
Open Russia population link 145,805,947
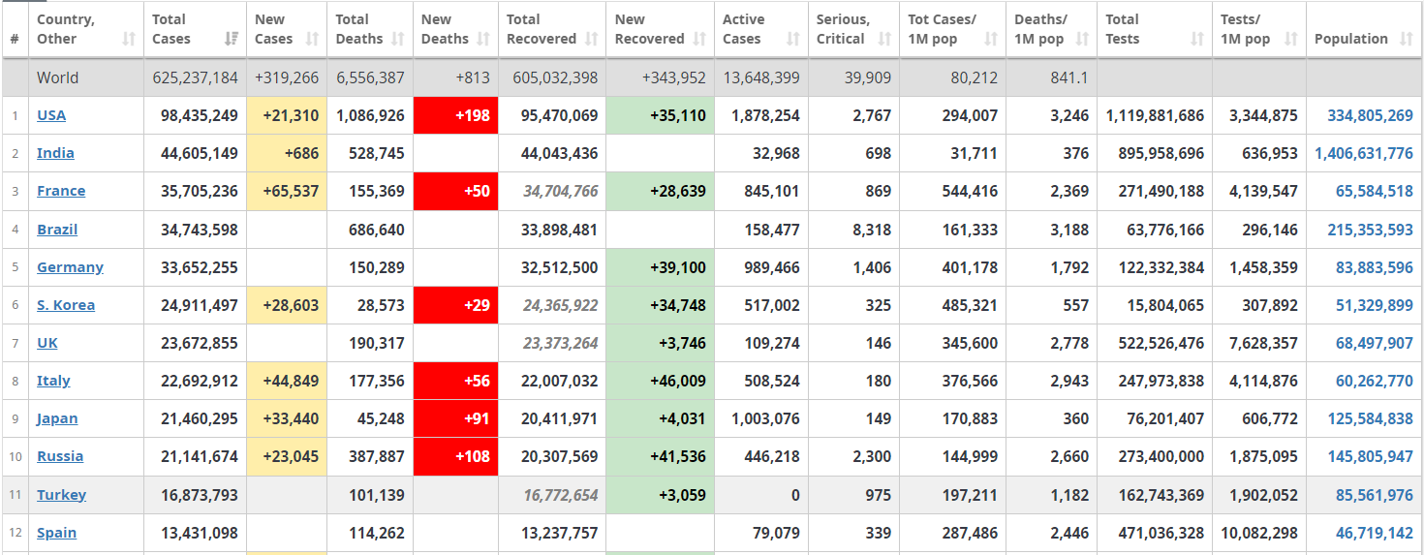1370,456
